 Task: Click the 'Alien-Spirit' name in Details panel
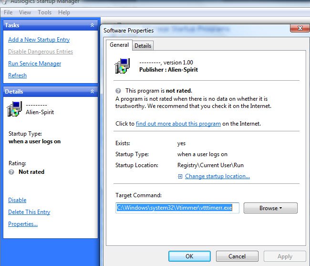40,112
